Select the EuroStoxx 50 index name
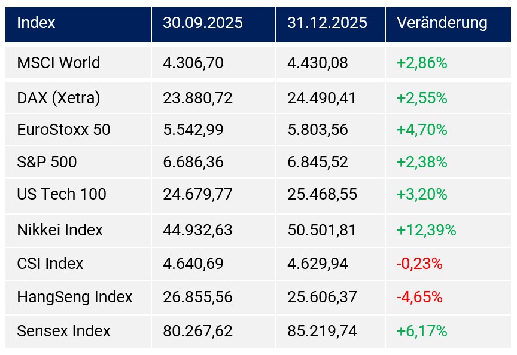This screenshot has width=517, height=355. 64,130
